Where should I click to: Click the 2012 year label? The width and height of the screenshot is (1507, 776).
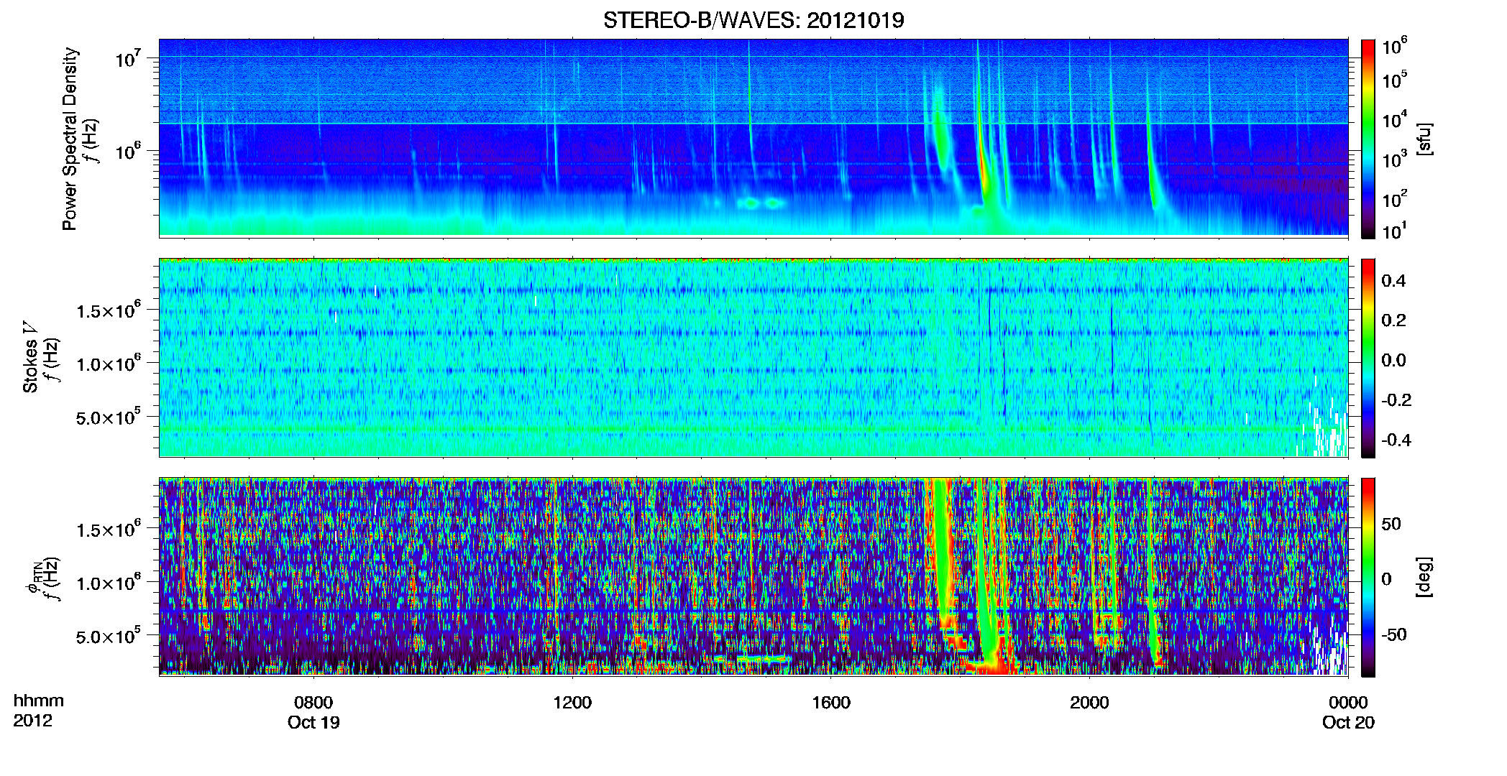coord(32,721)
